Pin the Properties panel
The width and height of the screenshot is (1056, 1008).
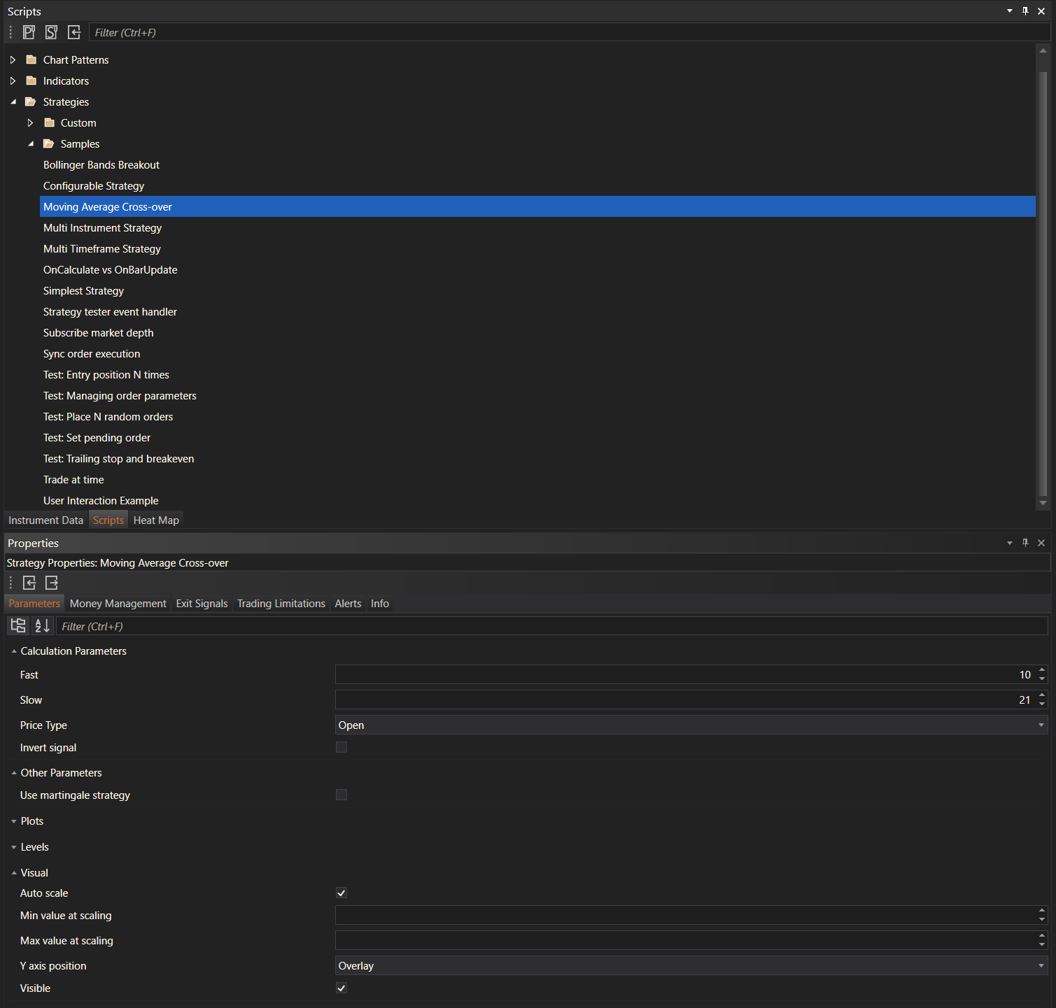click(x=1025, y=543)
